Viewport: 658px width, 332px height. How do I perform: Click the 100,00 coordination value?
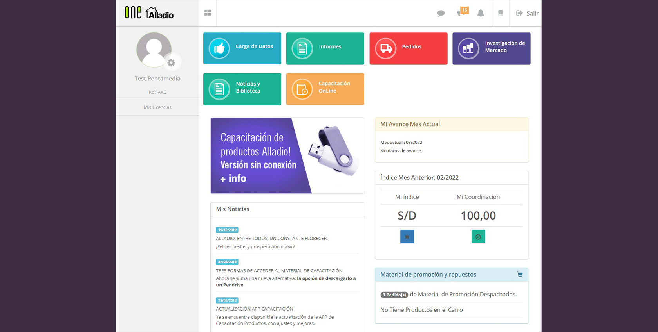(x=478, y=216)
